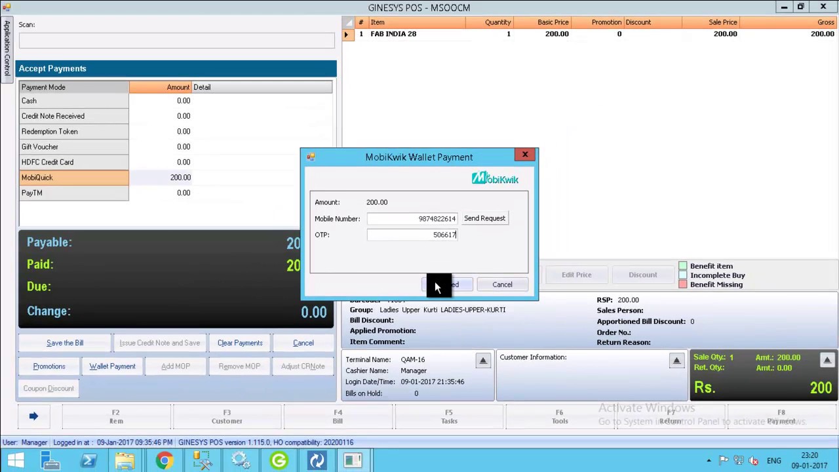Click the row pointer arrow for item 1
The width and height of the screenshot is (839, 472).
tap(347, 34)
